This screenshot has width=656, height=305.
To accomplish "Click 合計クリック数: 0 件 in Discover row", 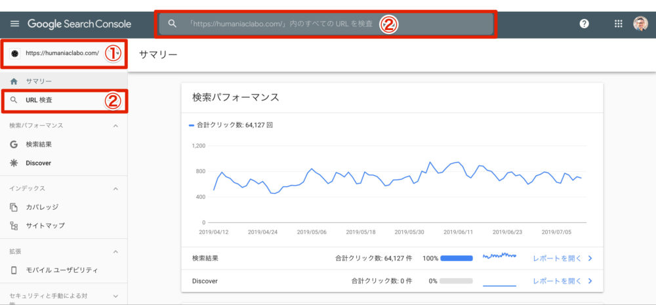I will tap(382, 281).
